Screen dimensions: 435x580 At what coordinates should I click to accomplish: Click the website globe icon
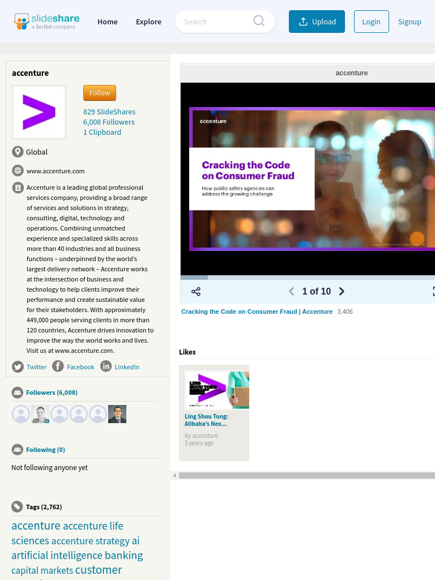pos(18,170)
